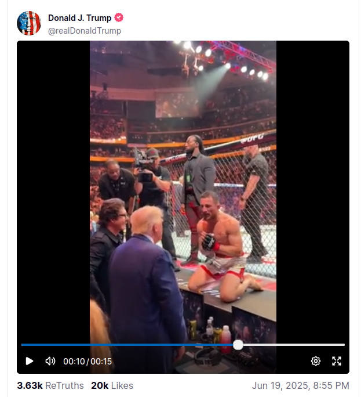Seek back within the blue played progress bar
The width and height of the screenshot is (361, 397).
coord(126,345)
